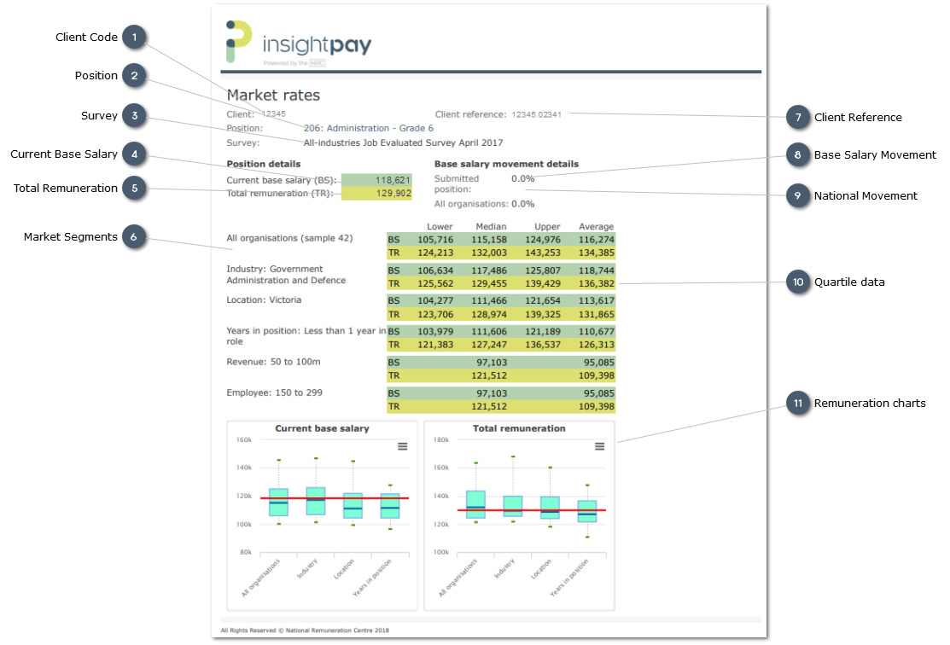Click the Survey callout badge numbered 3
The image size is (950, 645).
tap(134, 115)
